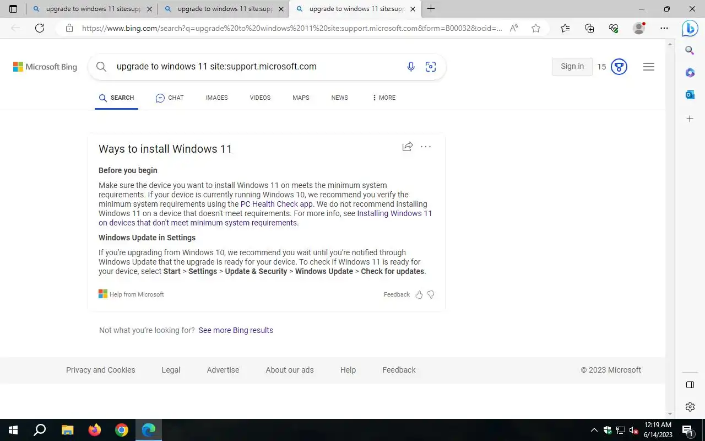Open the profile avatar menu
This screenshot has height=441, width=705.
pos(639,28)
